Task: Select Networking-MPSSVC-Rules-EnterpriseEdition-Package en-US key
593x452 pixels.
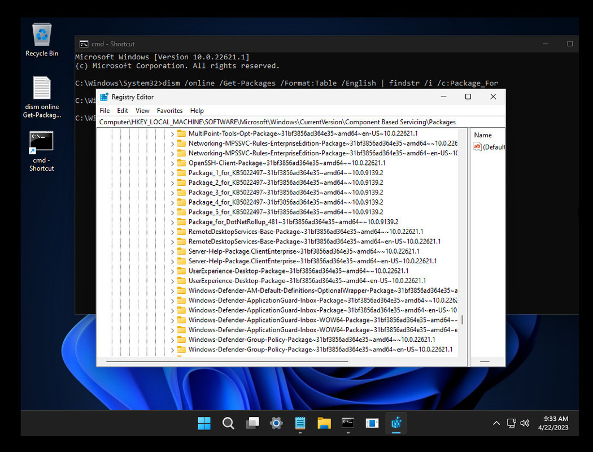Action: point(322,153)
